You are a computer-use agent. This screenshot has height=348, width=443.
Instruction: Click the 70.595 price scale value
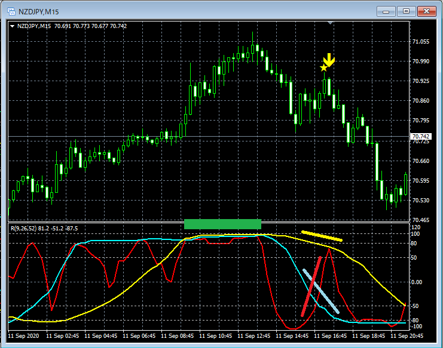(x=421, y=181)
